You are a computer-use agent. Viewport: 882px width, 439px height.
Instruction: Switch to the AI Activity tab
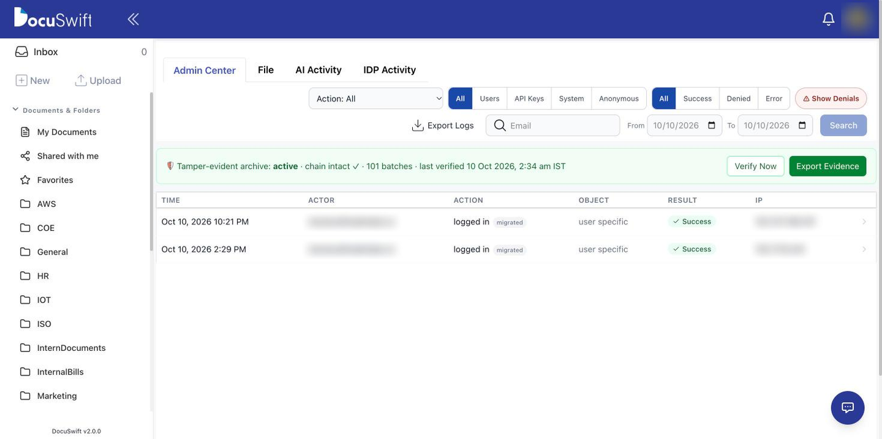318,70
